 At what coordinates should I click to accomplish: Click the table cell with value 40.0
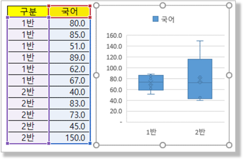click(x=70, y=92)
